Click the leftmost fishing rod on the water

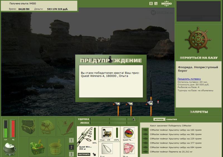pos(118,109)
